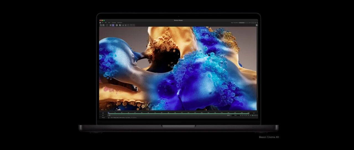Image resolution: width=354 pixels, height=150 pixels.
Task: Click the go to first frame button
Action: [241, 115]
